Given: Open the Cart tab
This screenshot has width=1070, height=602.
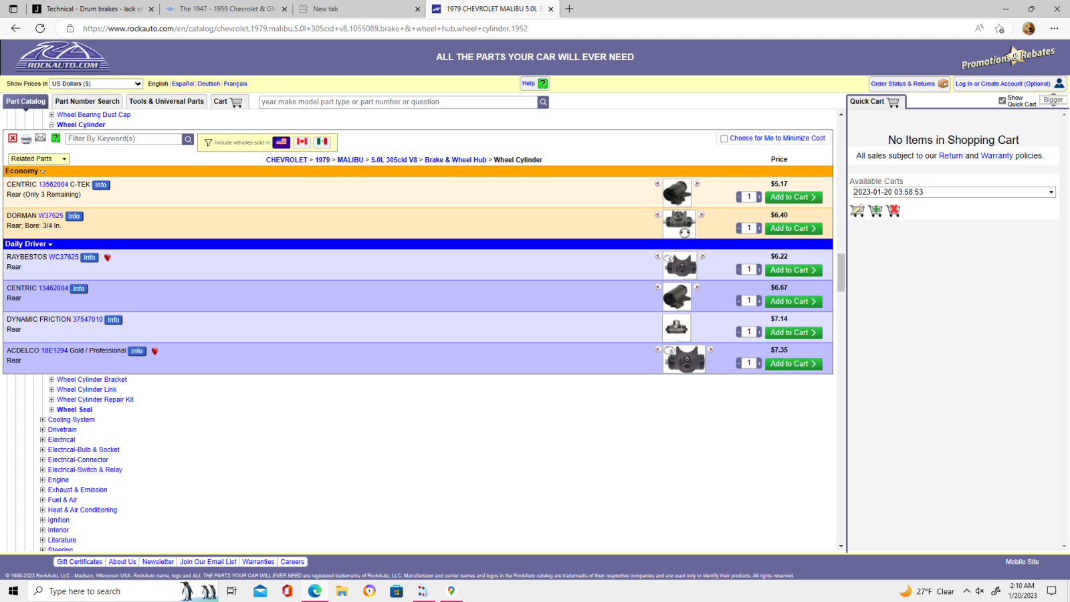Looking at the screenshot, I should 229,102.
